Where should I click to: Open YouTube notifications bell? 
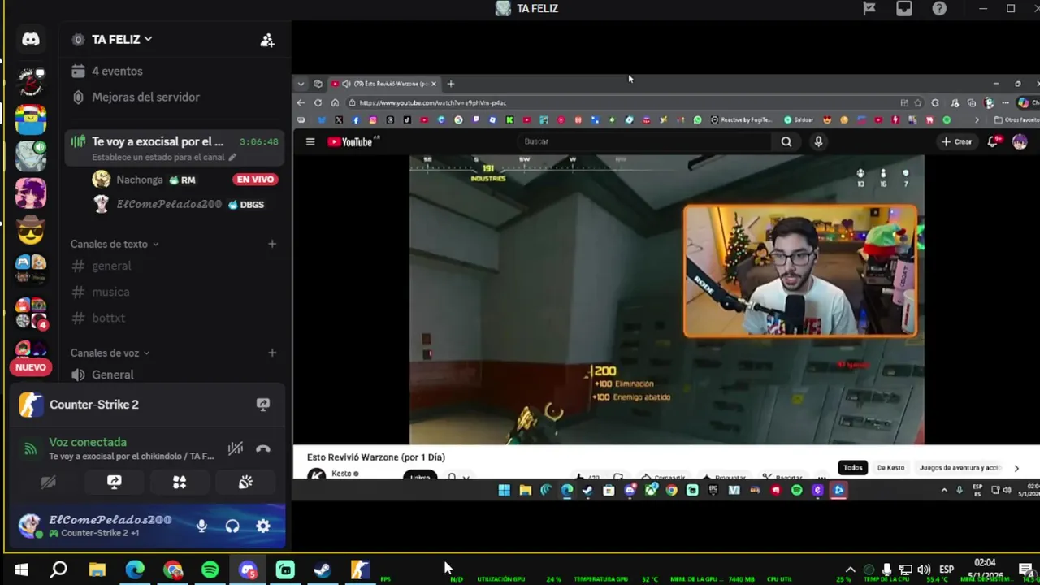(x=993, y=141)
